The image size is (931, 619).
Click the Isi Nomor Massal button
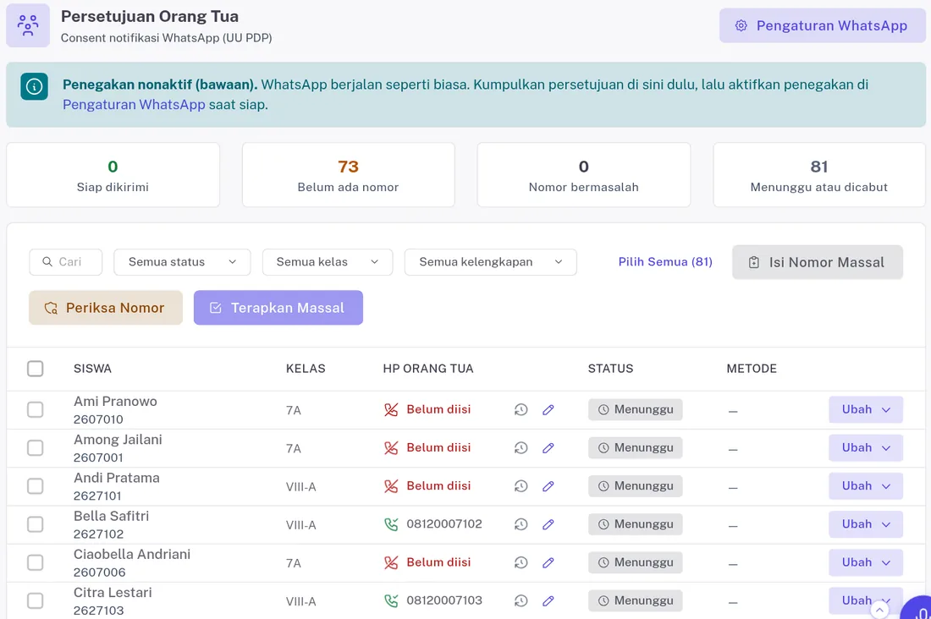click(818, 262)
